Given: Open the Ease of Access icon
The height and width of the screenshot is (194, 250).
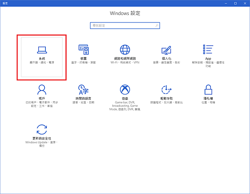Looking at the screenshot, I should [166, 90].
